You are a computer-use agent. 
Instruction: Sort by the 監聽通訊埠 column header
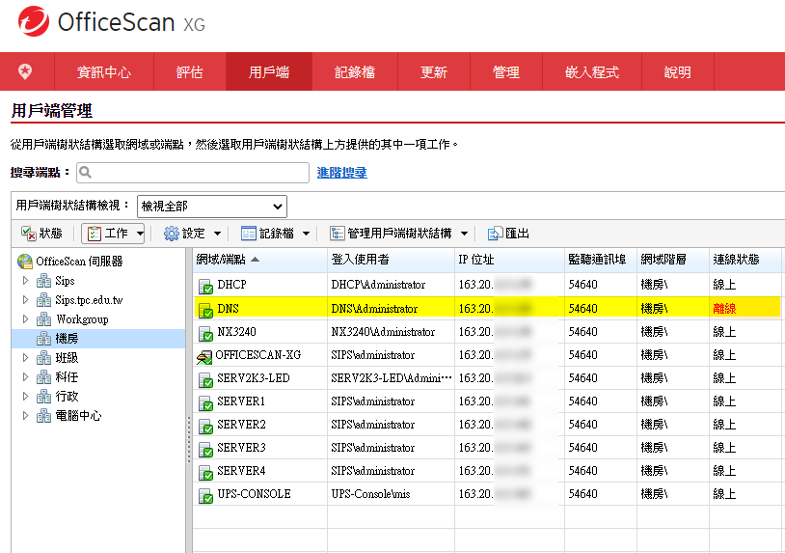point(601,260)
